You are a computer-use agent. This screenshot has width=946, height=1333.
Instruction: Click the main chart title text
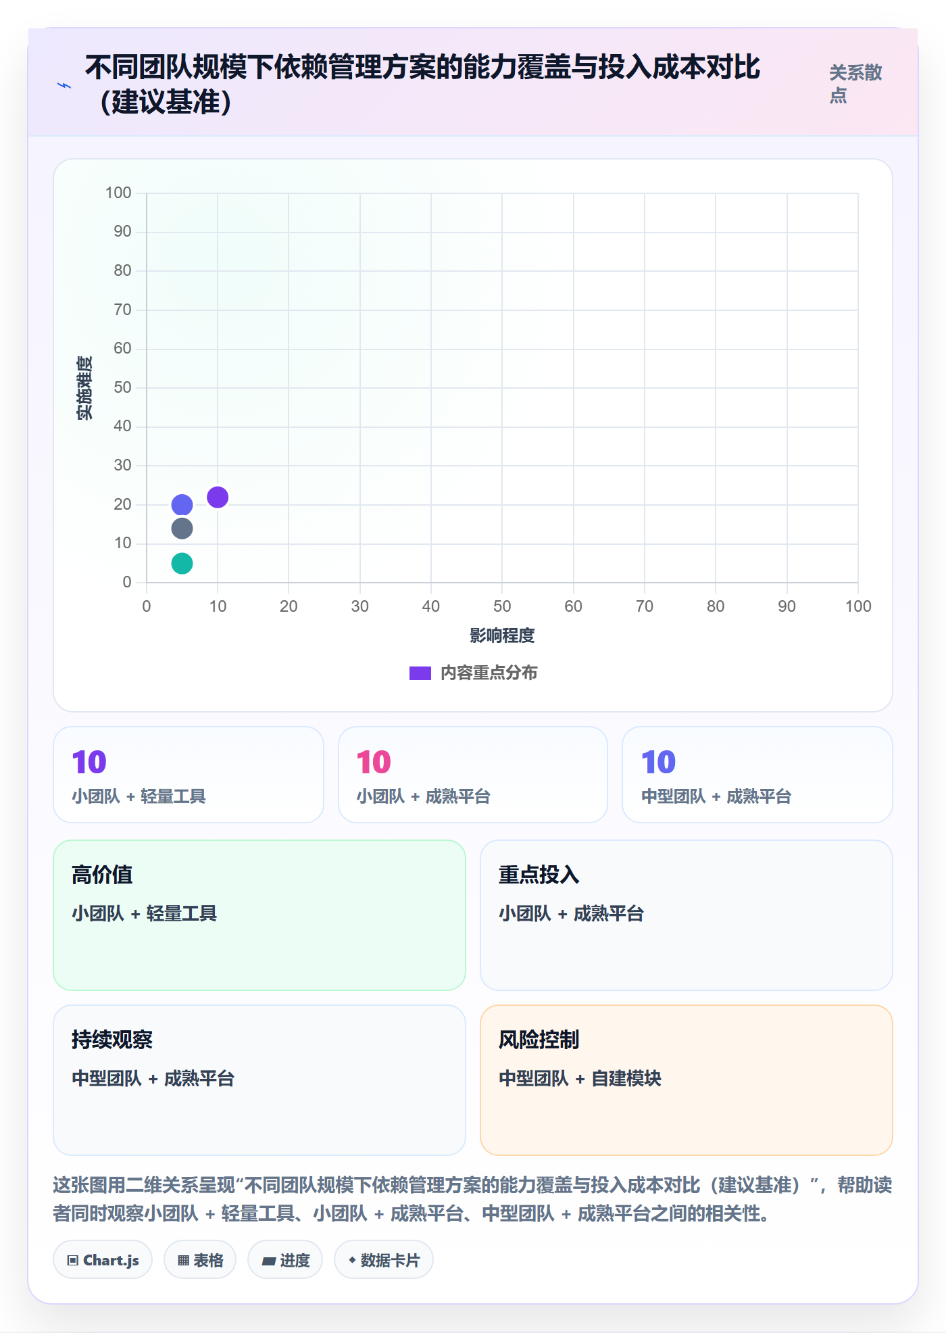[x=422, y=84]
